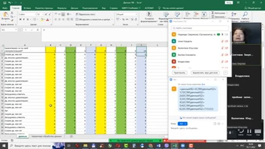Click the Windows taskbar search box

pyautogui.click(x=30, y=146)
